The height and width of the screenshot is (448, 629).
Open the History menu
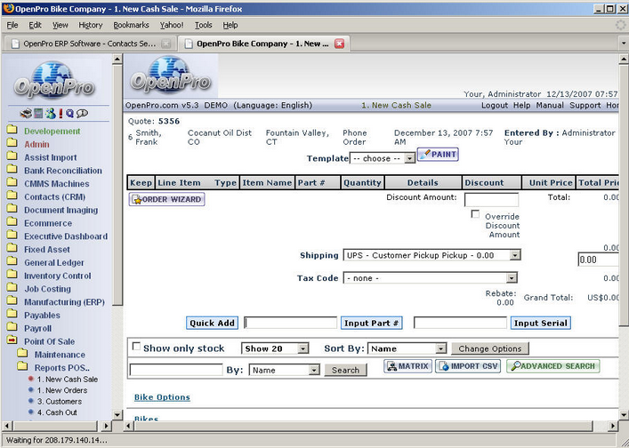[x=90, y=25]
